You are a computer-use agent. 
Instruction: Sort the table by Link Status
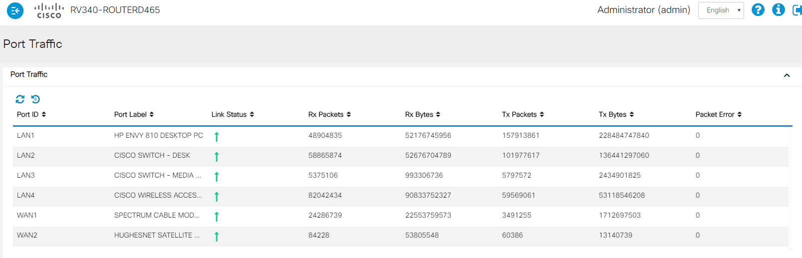coord(233,114)
